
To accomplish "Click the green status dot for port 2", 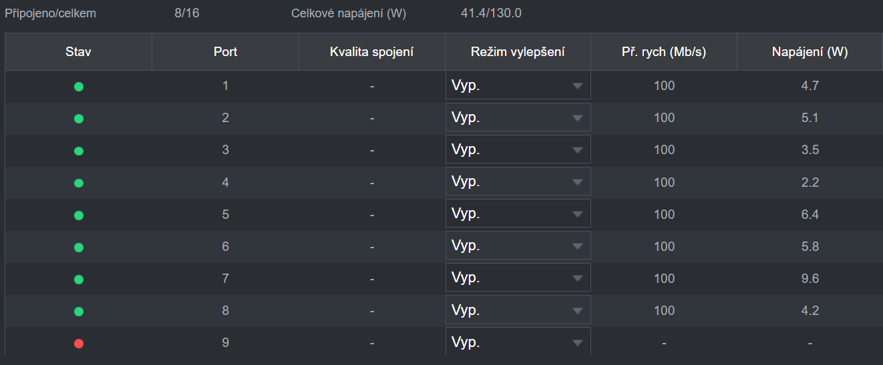I will [x=79, y=119].
